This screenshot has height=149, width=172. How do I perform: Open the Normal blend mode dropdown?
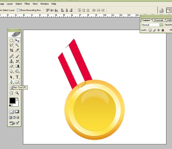(152, 25)
